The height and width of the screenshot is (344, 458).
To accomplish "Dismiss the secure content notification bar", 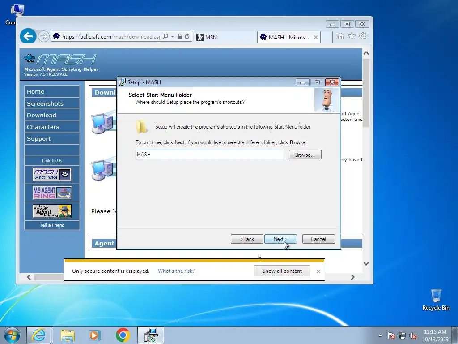I will (x=318, y=271).
